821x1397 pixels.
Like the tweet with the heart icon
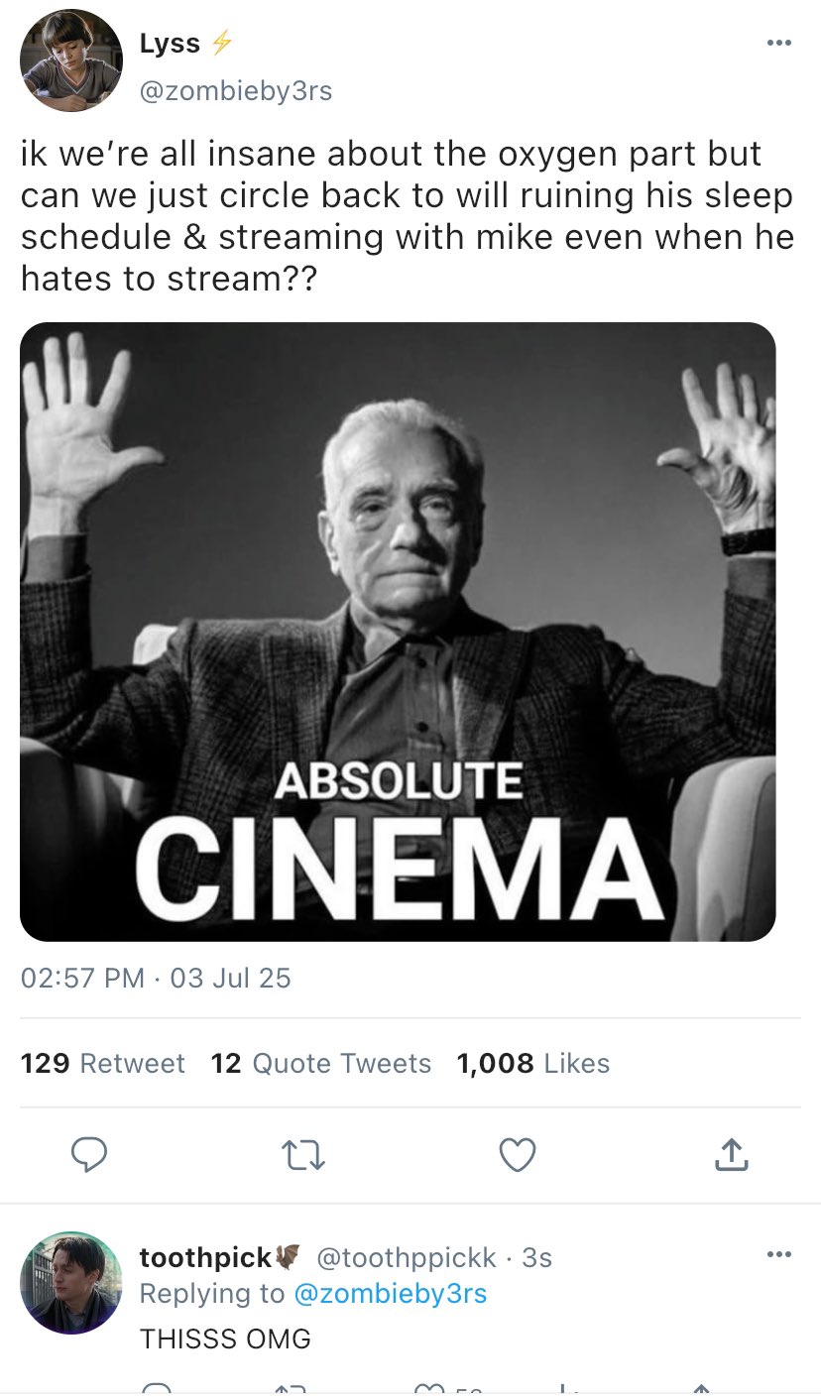tap(518, 1155)
